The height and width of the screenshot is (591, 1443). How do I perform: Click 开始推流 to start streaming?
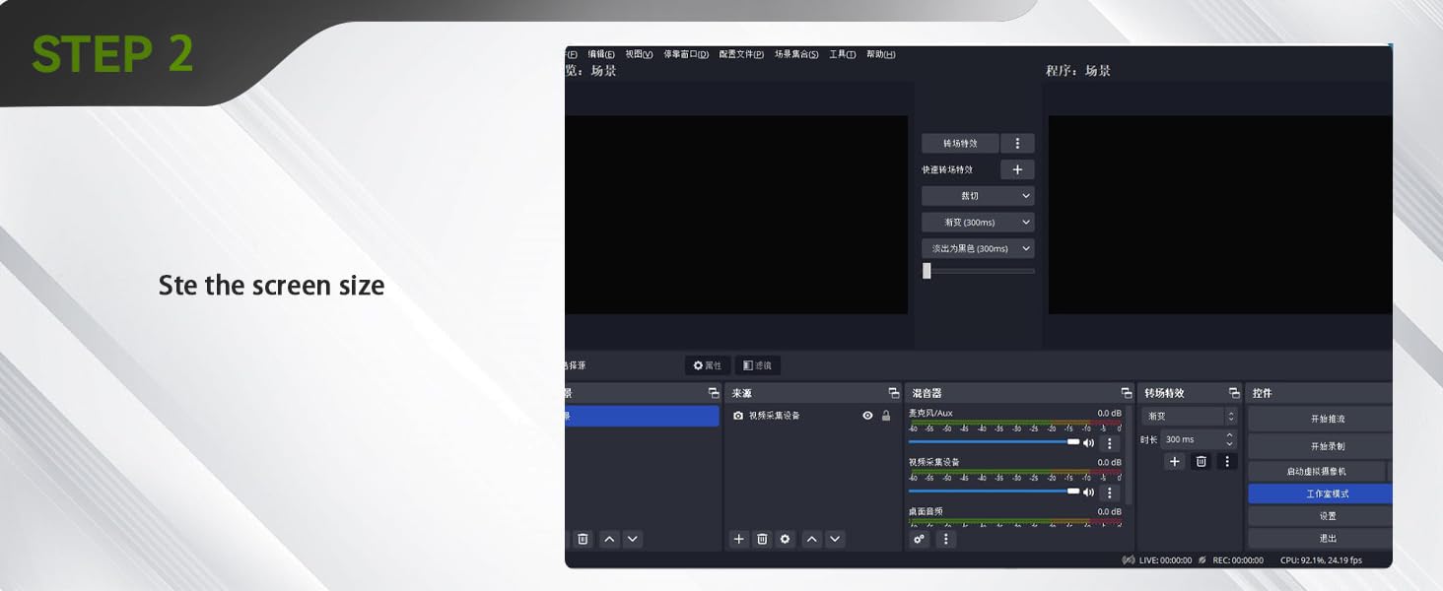tap(1321, 419)
